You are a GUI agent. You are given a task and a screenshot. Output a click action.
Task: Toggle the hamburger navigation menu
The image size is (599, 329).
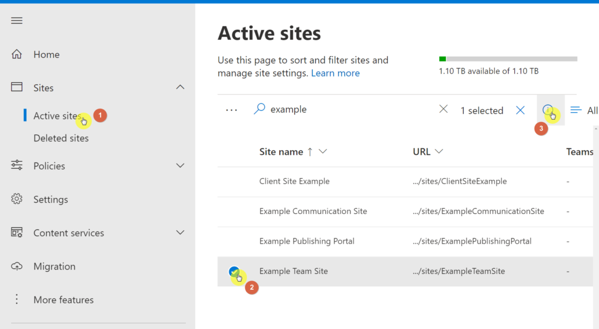[x=16, y=20]
